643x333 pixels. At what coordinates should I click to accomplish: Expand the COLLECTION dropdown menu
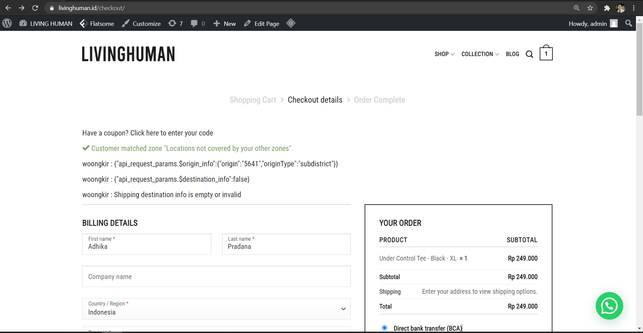point(480,54)
